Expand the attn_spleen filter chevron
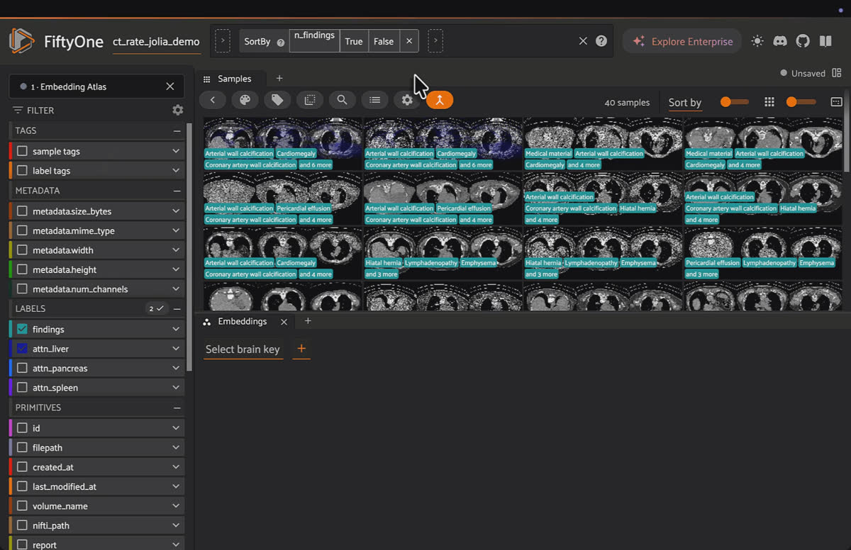 [176, 388]
